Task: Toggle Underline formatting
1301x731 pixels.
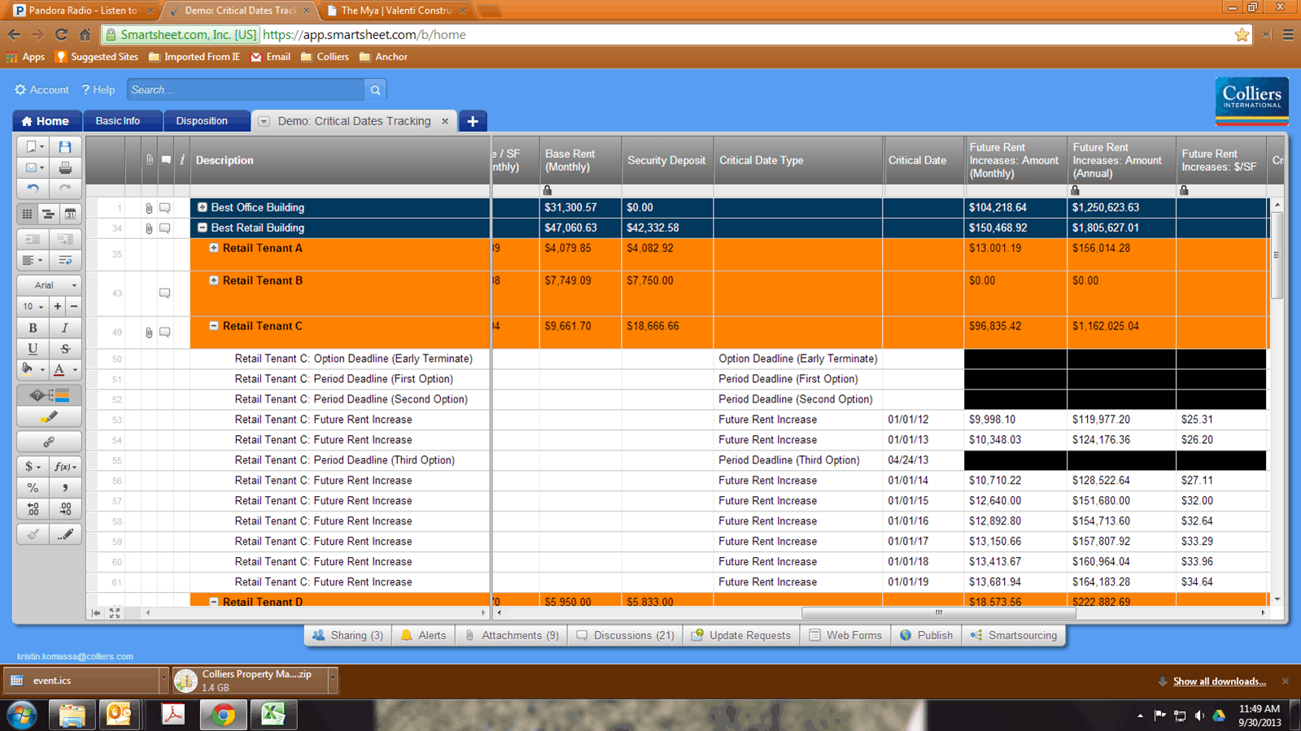Action: click(33, 349)
